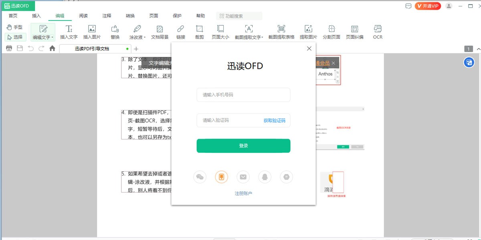Open the user account avatar icon

click(449, 6)
